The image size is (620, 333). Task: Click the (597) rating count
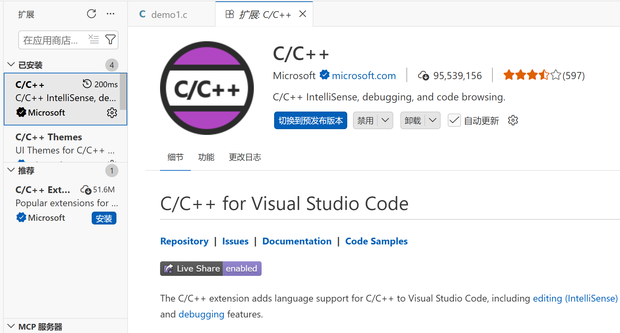coord(574,75)
